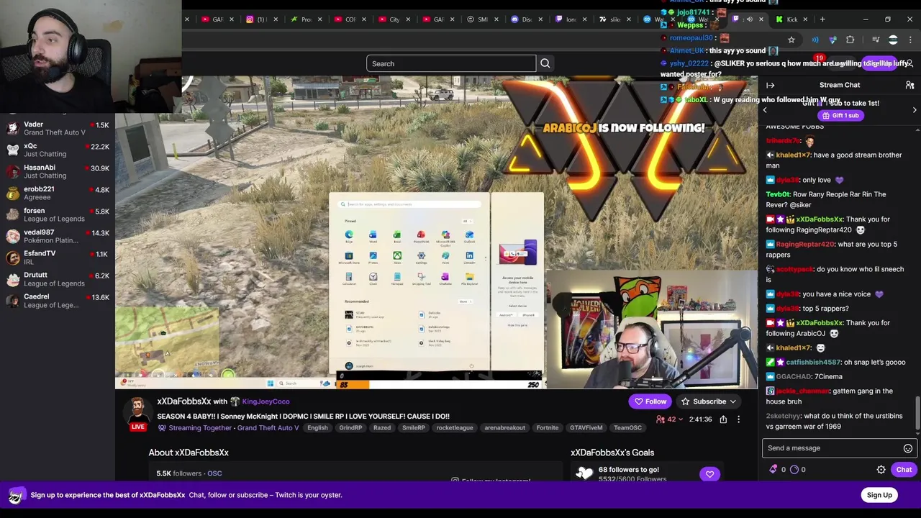The width and height of the screenshot is (921, 518).
Task: Select the rocketleague tag
Action: [455, 428]
